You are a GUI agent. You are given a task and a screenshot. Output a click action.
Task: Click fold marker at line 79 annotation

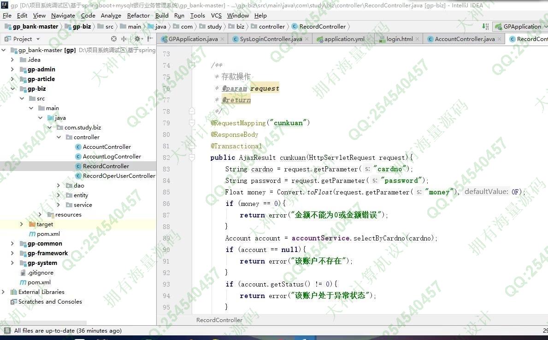192,123
